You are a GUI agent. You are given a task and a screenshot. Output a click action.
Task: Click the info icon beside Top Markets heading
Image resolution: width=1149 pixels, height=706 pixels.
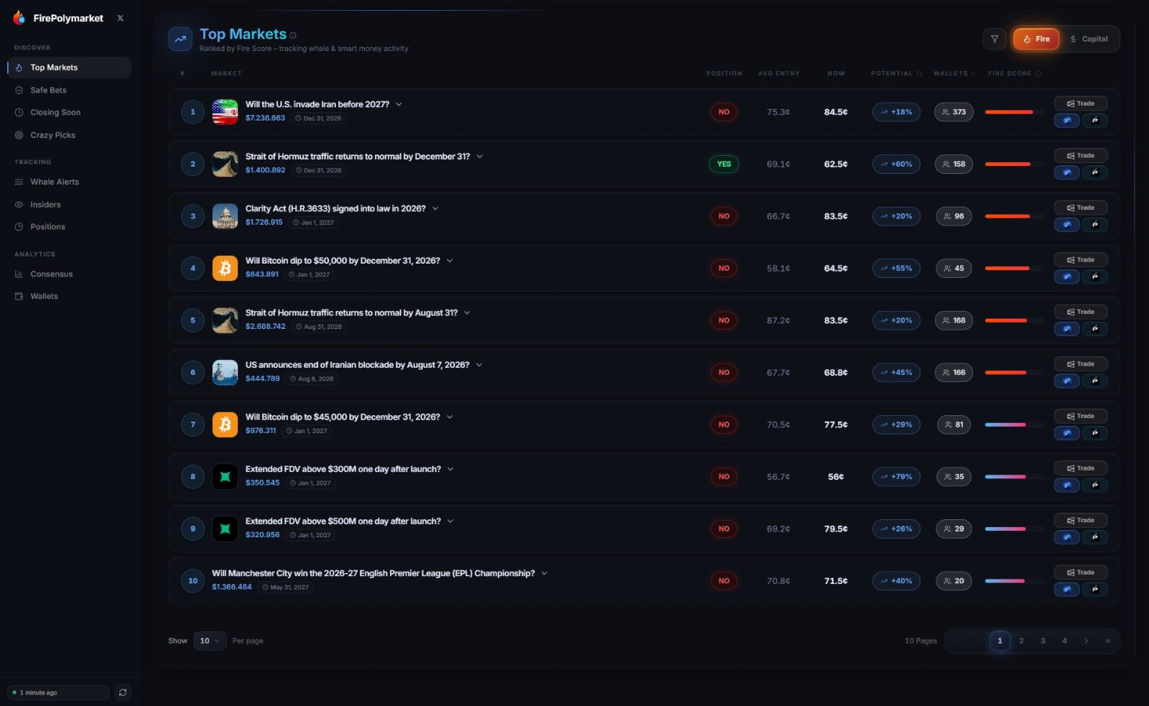pyautogui.click(x=293, y=35)
